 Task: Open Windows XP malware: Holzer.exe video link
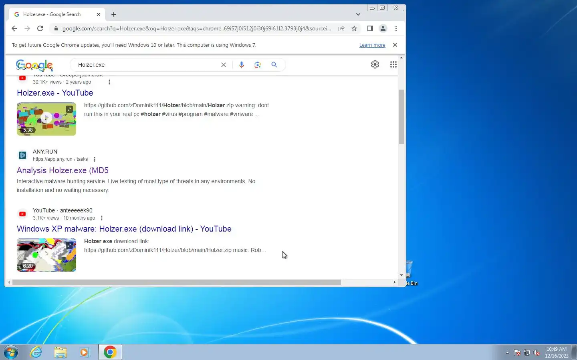point(124,229)
